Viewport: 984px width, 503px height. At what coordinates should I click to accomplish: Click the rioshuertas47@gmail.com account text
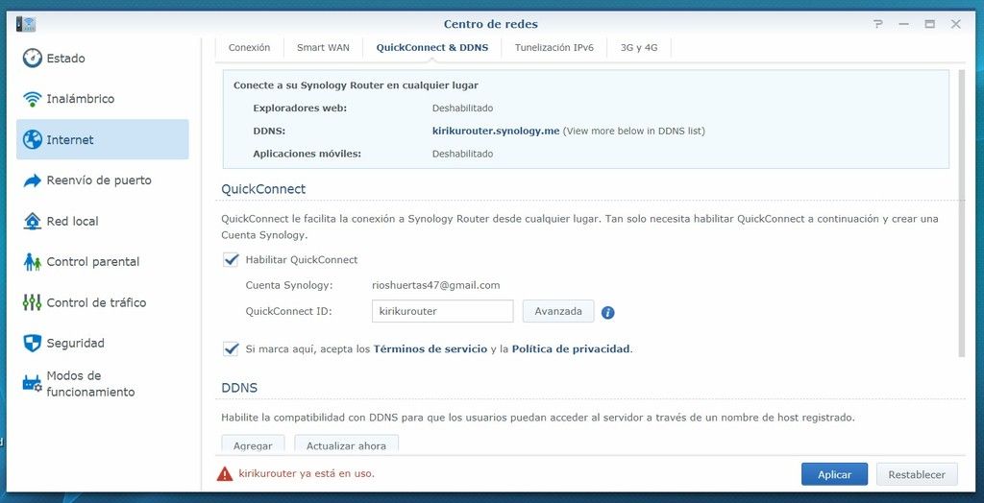point(436,285)
